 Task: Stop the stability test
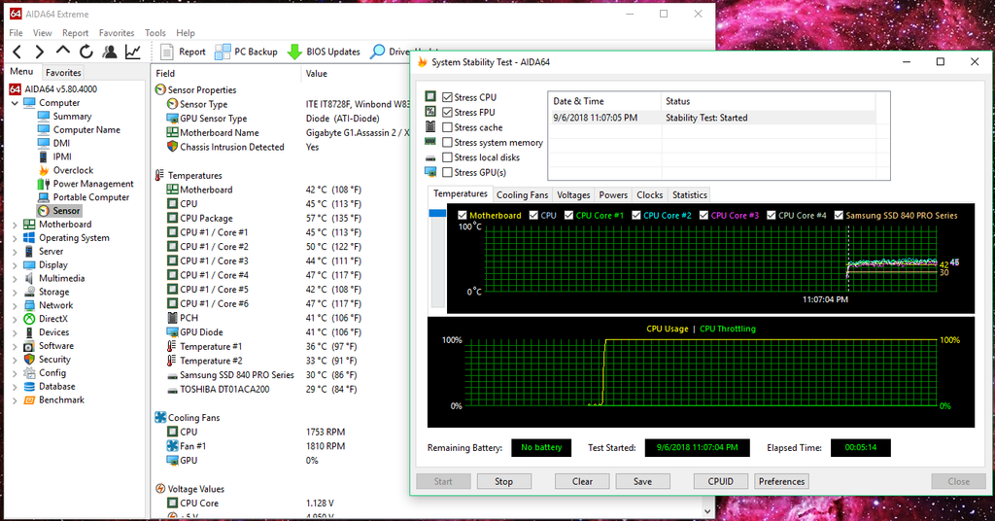[x=504, y=482]
